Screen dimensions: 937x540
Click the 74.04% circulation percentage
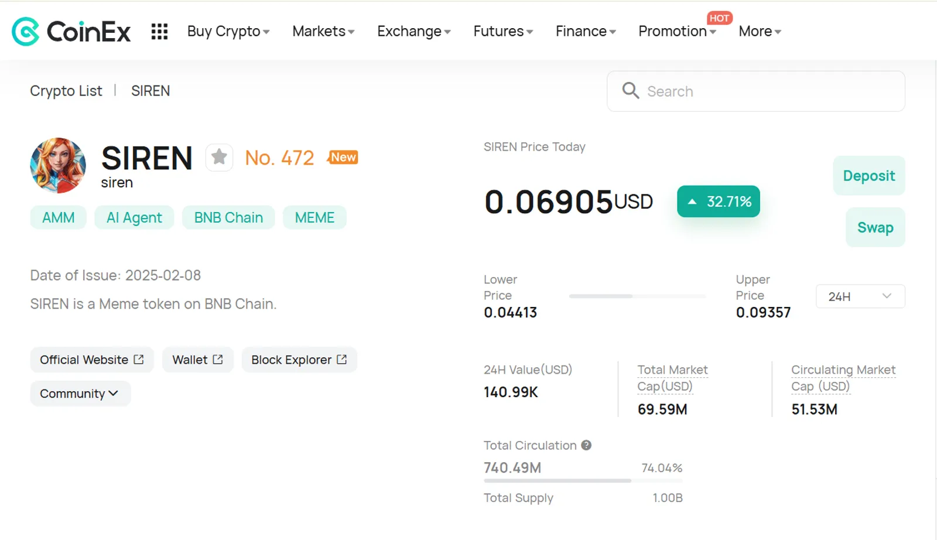662,468
